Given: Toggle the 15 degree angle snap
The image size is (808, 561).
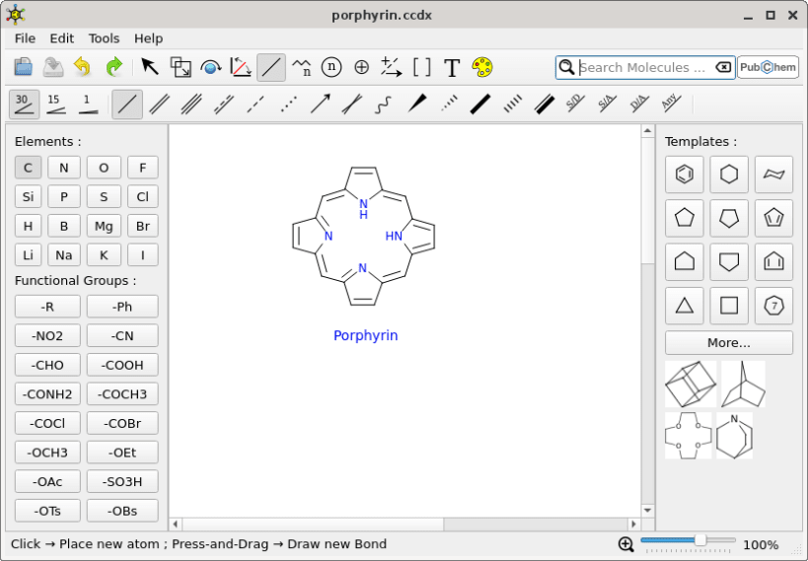Looking at the screenshot, I should click(x=55, y=104).
